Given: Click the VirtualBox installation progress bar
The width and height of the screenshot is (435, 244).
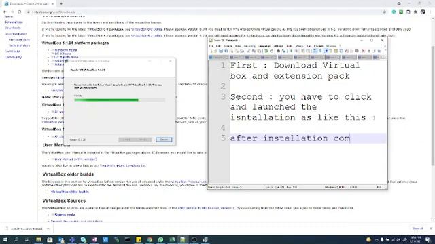Looking at the screenshot, I should coord(120,100).
